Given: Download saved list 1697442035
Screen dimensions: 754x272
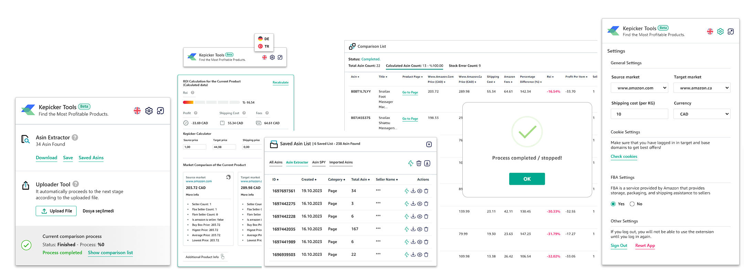Looking at the screenshot, I should (x=413, y=229).
